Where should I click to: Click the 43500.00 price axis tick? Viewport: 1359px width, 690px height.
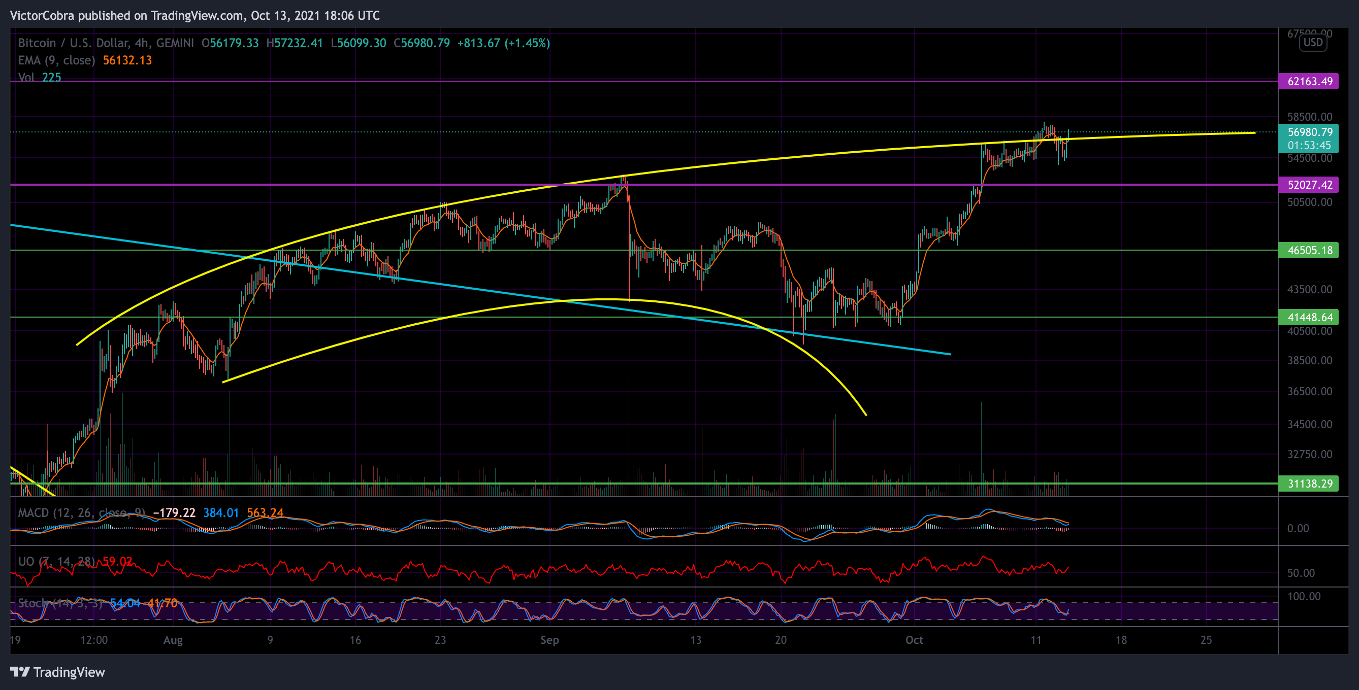1309,289
